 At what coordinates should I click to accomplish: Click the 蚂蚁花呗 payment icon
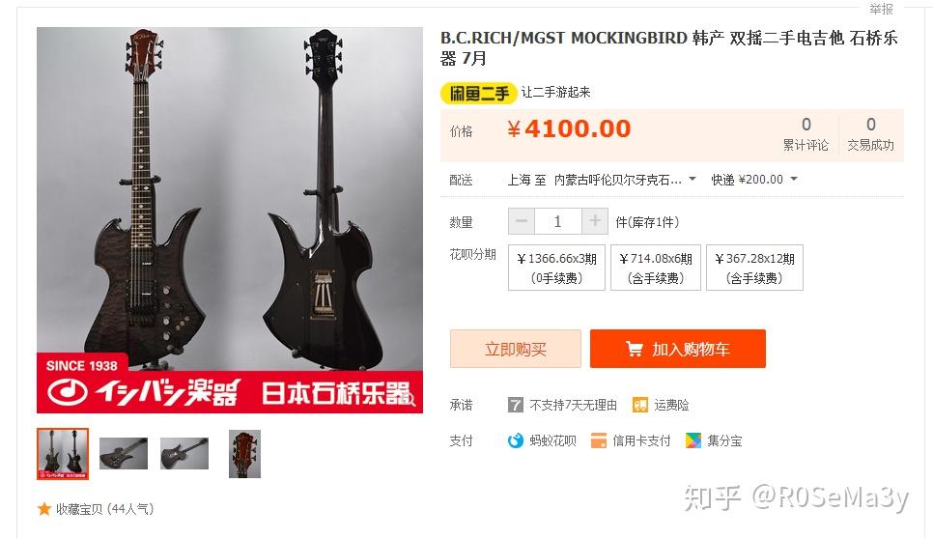(x=516, y=440)
